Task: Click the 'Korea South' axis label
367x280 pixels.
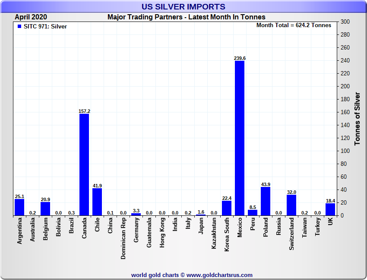Action: click(227, 234)
